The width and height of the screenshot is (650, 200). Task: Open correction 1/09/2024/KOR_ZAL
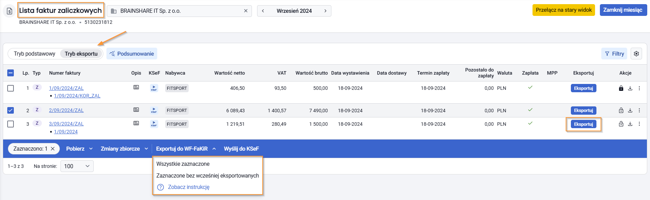point(77,96)
